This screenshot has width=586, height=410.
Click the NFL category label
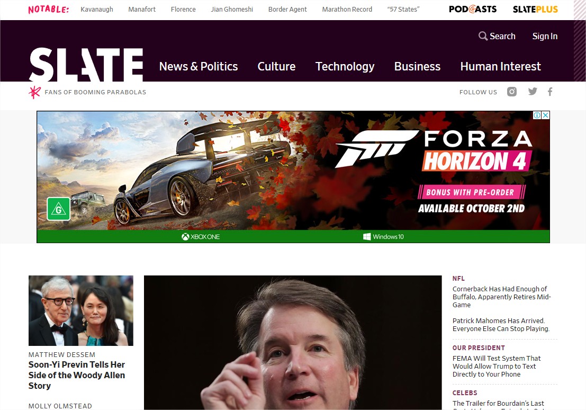pyautogui.click(x=458, y=278)
